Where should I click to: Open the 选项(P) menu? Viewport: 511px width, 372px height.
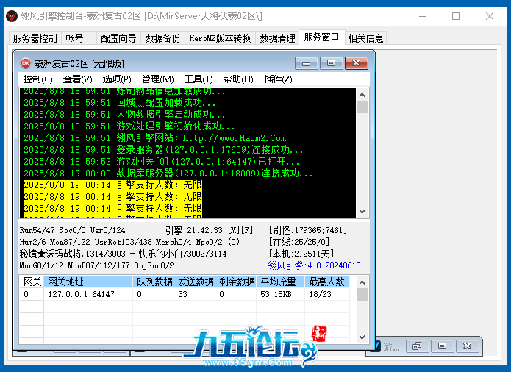coord(117,79)
